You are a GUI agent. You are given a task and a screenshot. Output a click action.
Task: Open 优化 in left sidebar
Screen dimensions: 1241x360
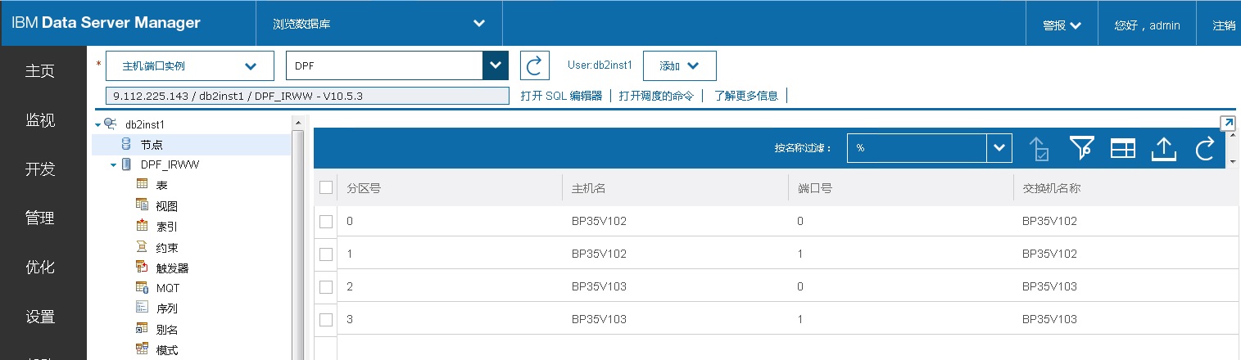click(x=39, y=268)
